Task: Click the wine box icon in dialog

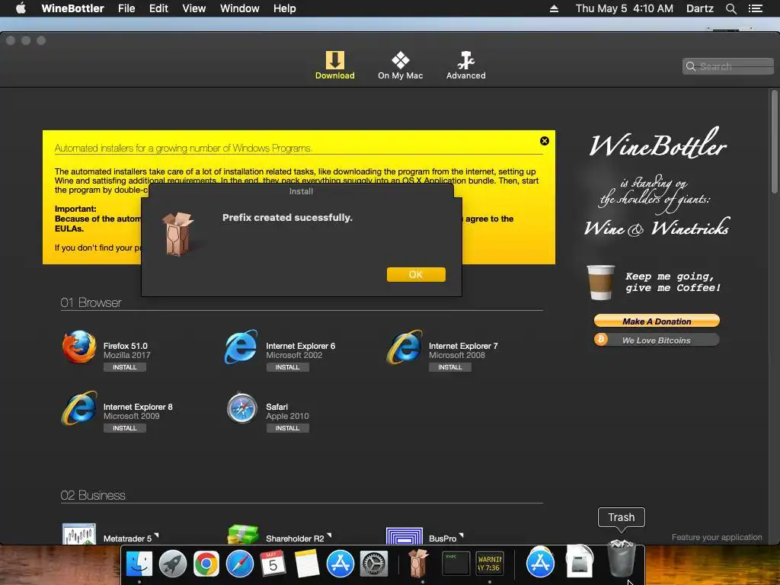Action: [178, 234]
